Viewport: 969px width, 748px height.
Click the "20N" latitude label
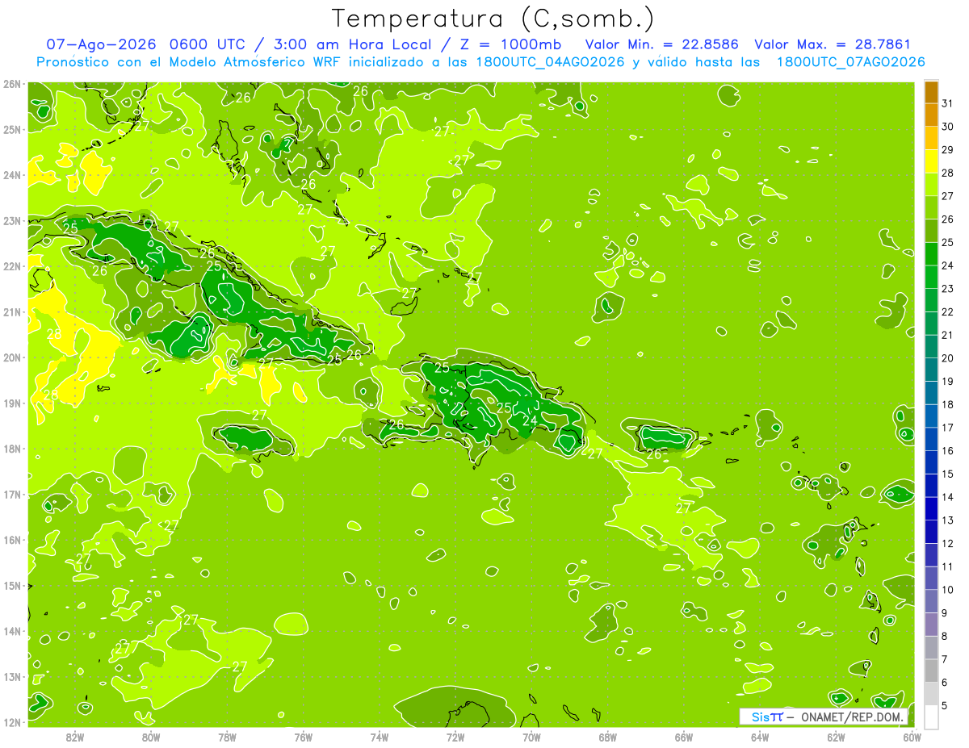click(11, 357)
